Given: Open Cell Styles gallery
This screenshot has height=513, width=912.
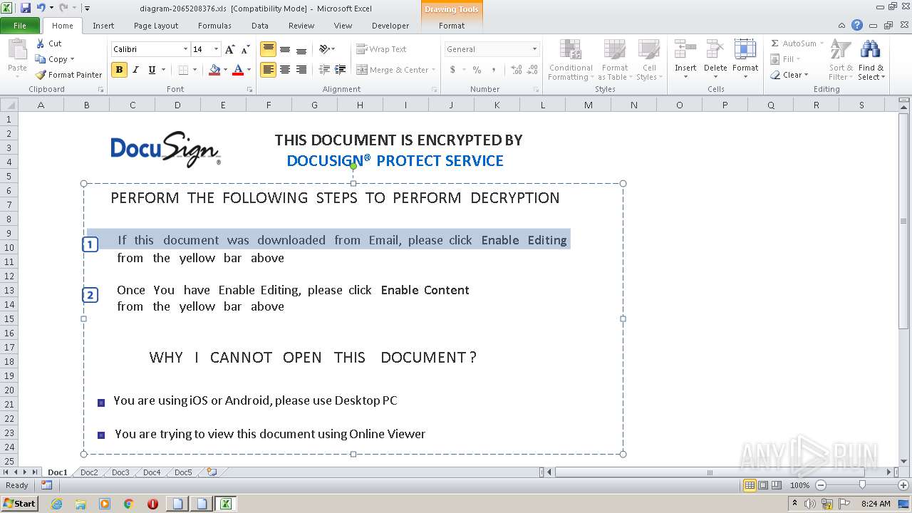Looking at the screenshot, I should 648,60.
